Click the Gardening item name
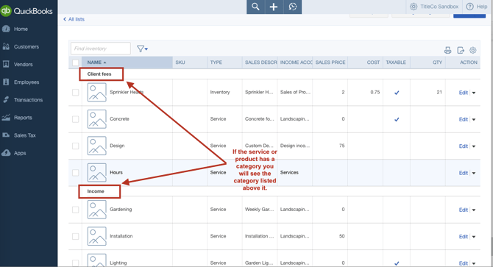Image resolution: width=493 pixels, height=267 pixels. [121, 209]
